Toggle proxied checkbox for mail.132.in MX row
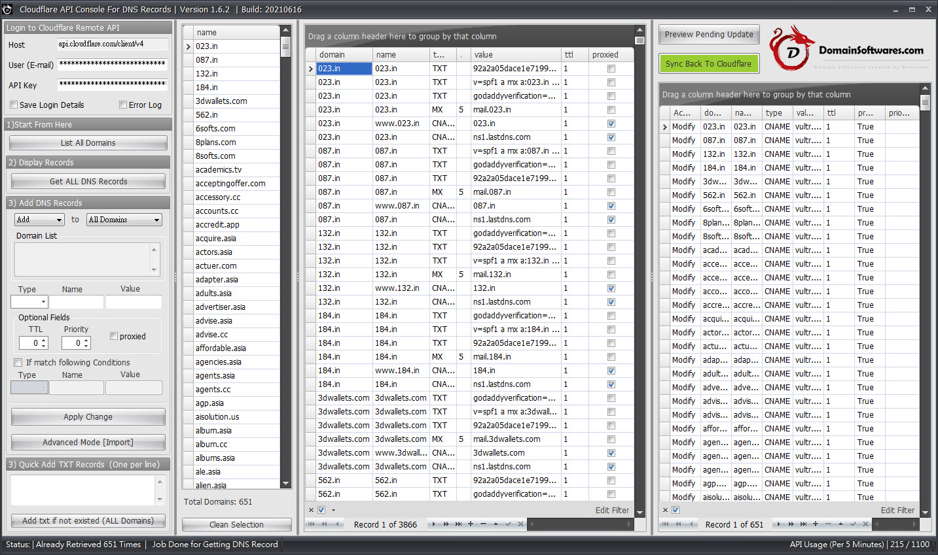Screen dimensions: 938x555 (611, 275)
